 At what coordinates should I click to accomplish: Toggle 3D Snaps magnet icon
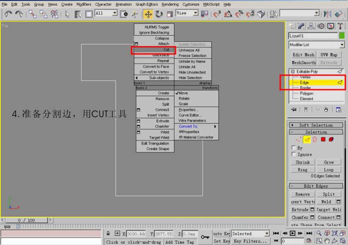tap(217, 14)
